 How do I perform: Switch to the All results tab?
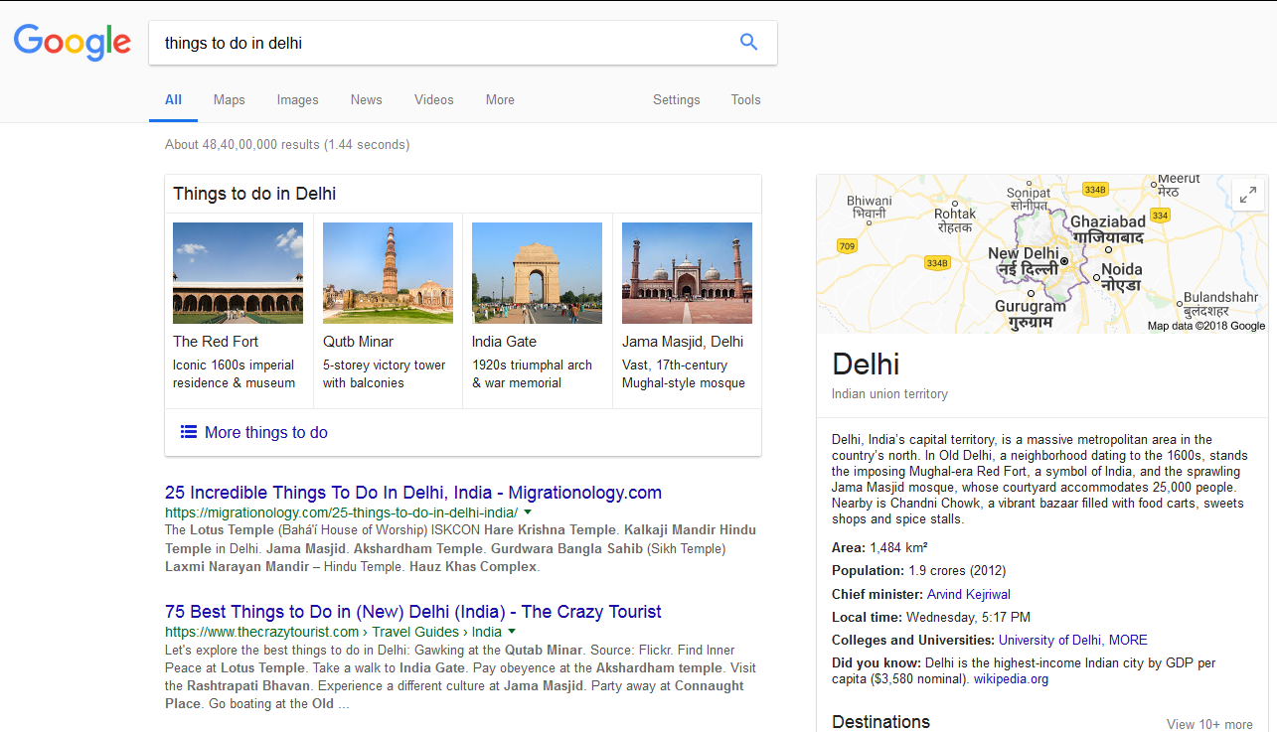click(173, 99)
